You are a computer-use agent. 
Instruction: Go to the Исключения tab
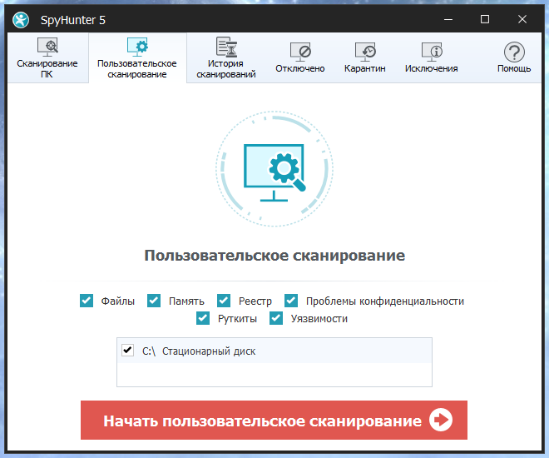(432, 58)
